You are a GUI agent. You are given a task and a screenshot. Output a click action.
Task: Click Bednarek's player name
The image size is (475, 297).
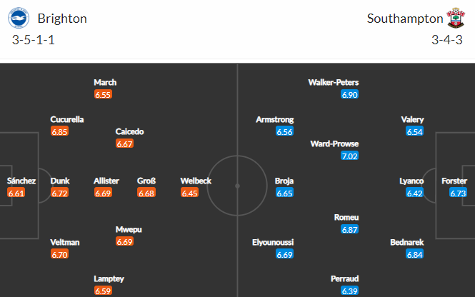pos(407,242)
